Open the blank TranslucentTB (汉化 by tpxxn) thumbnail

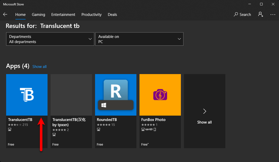[71, 95]
